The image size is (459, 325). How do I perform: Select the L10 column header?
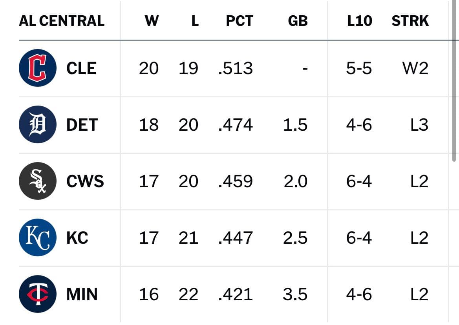tap(360, 21)
